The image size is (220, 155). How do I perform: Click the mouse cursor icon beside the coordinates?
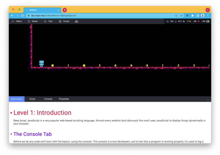click(x=184, y=21)
